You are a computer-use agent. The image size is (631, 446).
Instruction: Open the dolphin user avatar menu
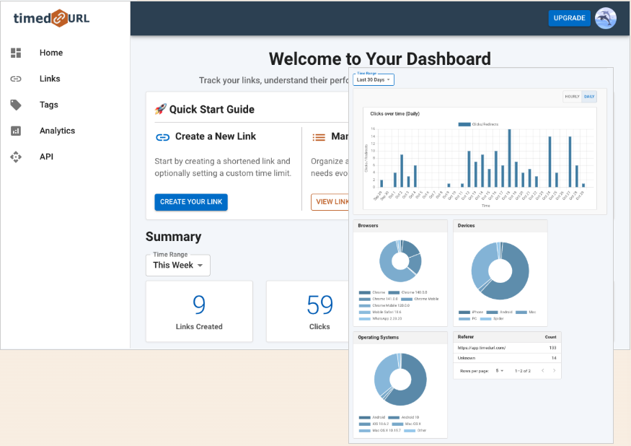(x=606, y=18)
